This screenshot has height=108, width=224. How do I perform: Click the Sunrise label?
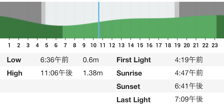pyautogui.click(x=129, y=73)
